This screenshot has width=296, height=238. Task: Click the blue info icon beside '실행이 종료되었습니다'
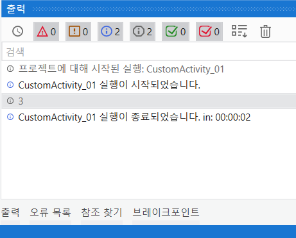coord(10,117)
